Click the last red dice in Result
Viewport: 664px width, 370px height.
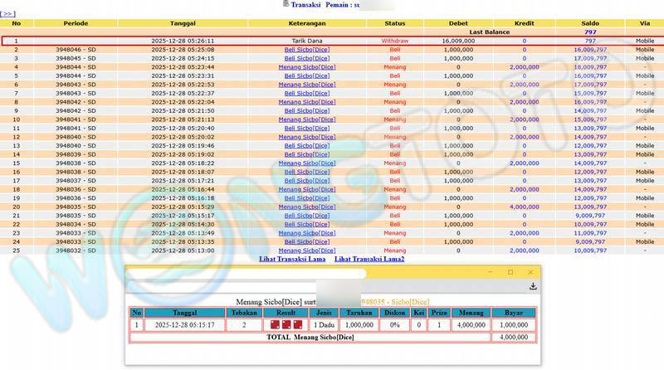(297, 325)
